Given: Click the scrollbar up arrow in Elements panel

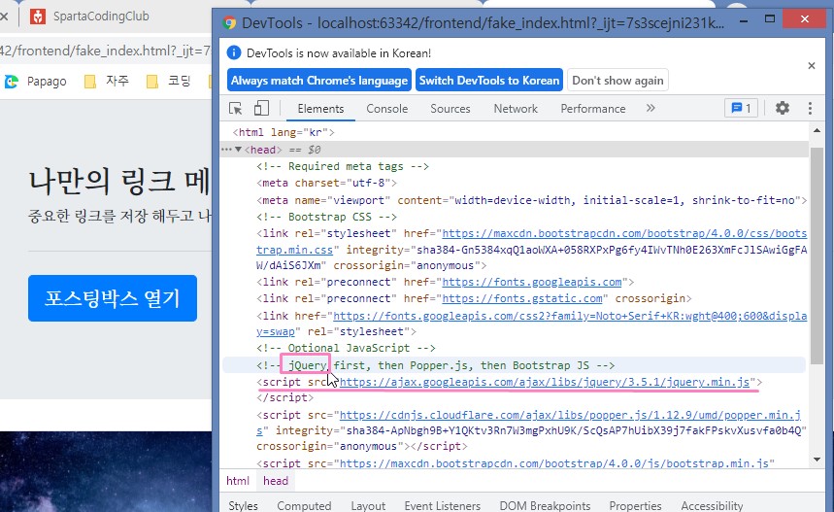Looking at the screenshot, I should click(817, 130).
